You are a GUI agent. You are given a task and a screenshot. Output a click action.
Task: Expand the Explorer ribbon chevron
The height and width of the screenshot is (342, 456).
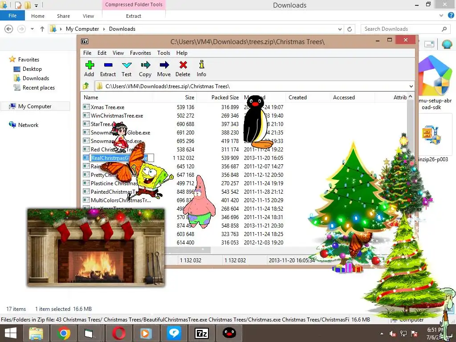click(441, 16)
